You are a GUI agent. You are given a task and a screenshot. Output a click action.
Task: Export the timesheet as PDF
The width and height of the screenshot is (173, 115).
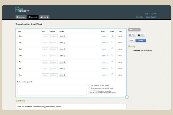(x=132, y=35)
